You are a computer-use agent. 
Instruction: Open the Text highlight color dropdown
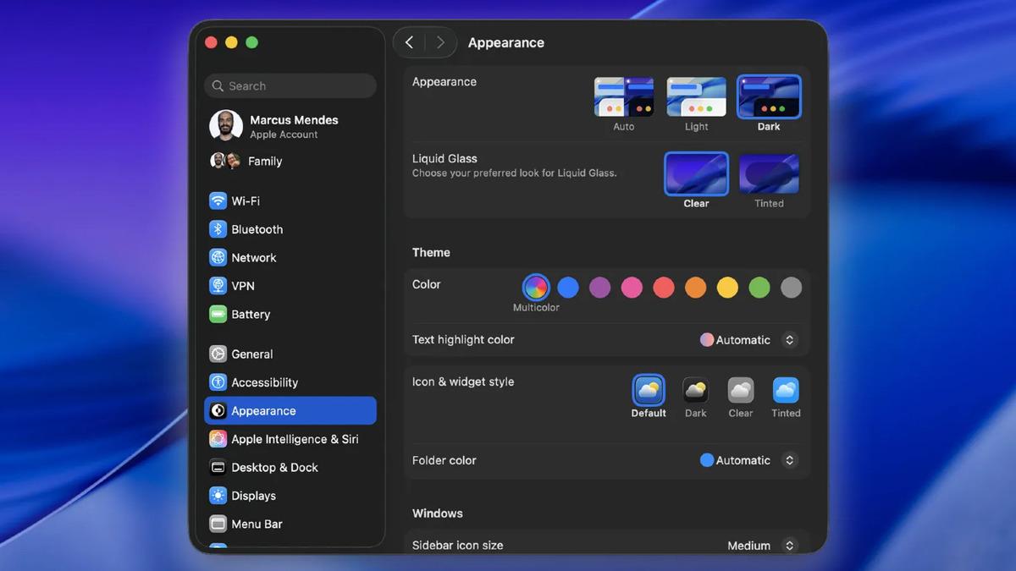pos(789,340)
